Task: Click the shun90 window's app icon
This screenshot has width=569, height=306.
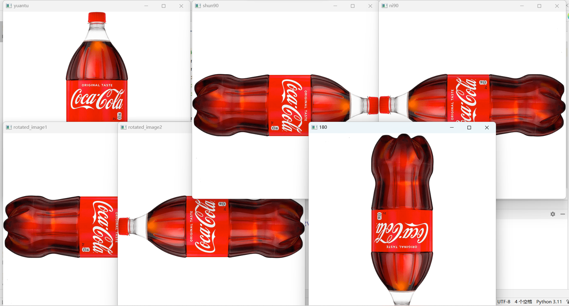Action: click(x=198, y=6)
